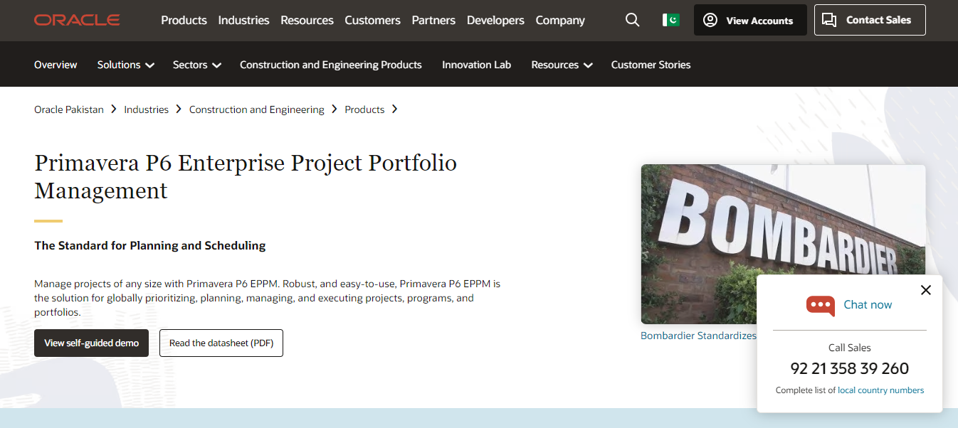
Task: Click the Bombardier sign thumbnail image
Action: tap(698, 244)
